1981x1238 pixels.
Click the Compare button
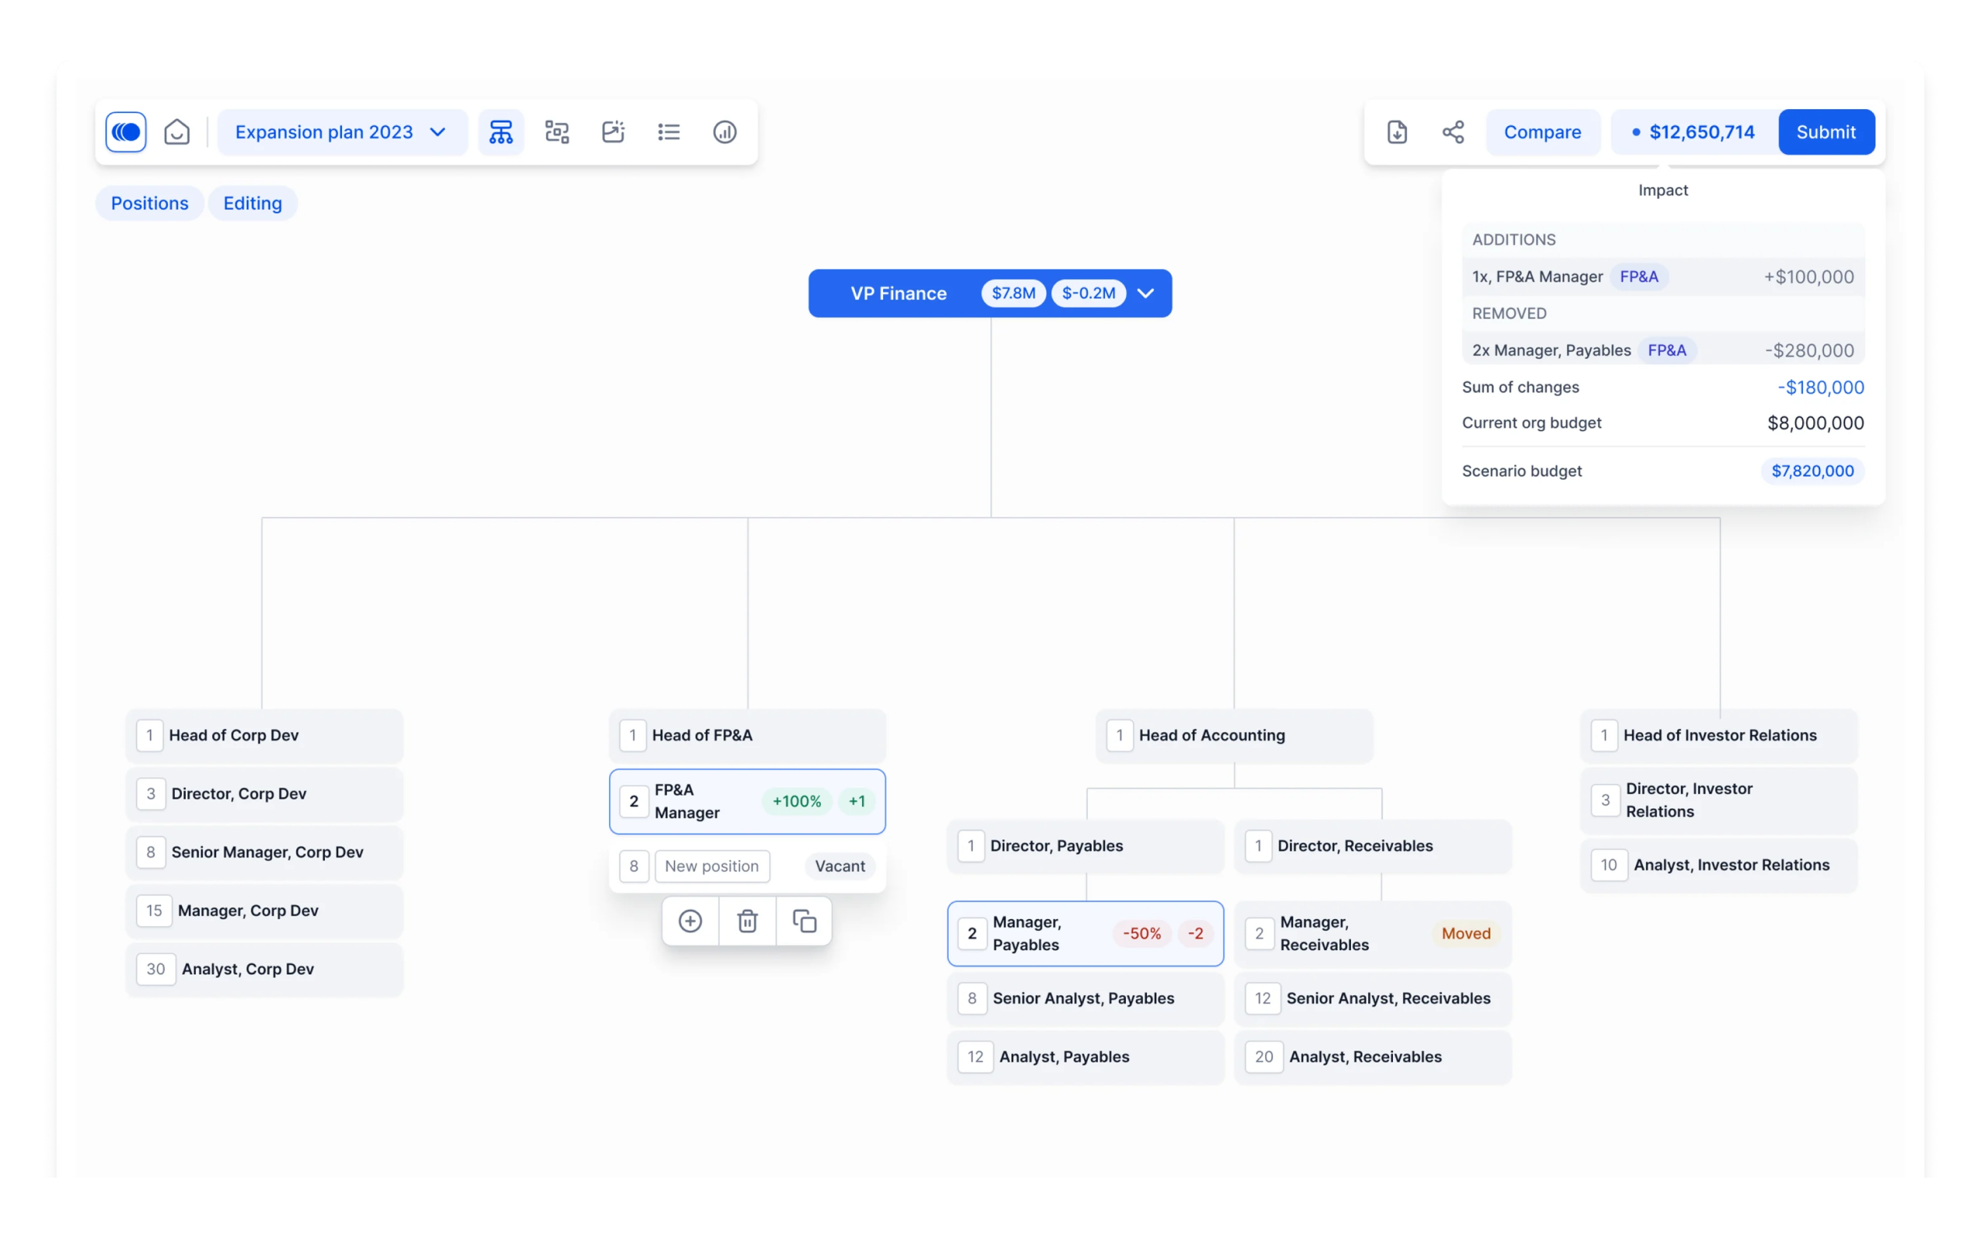coord(1543,132)
